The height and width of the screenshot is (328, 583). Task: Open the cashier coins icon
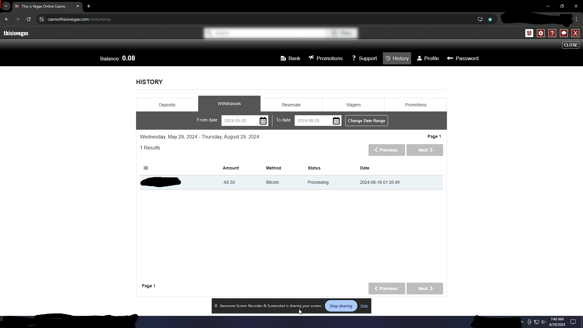(529, 33)
